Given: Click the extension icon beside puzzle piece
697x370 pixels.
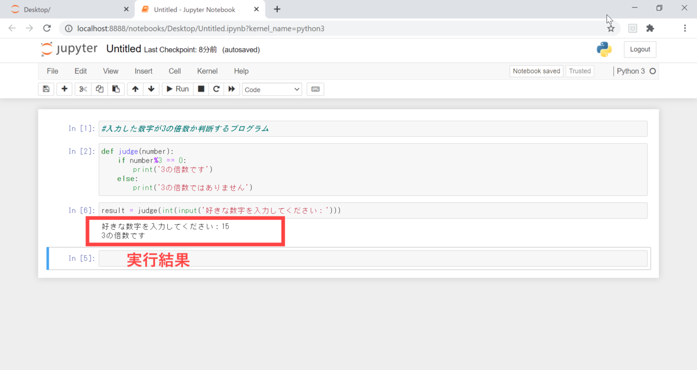Looking at the screenshot, I should 633,28.
